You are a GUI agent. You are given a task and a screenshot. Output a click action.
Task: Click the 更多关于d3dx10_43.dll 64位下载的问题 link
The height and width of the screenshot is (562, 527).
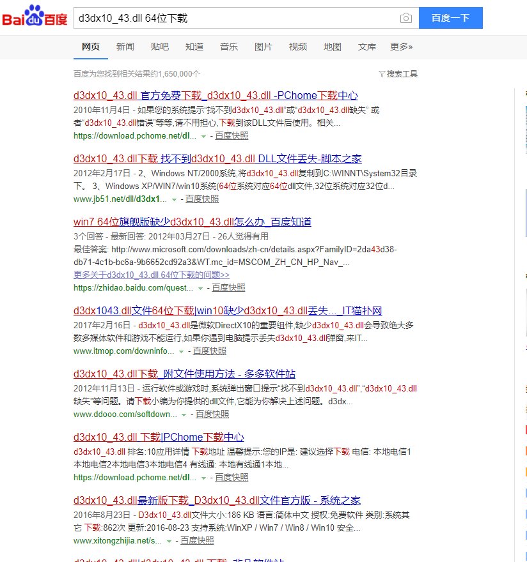pyautogui.click(x=151, y=273)
